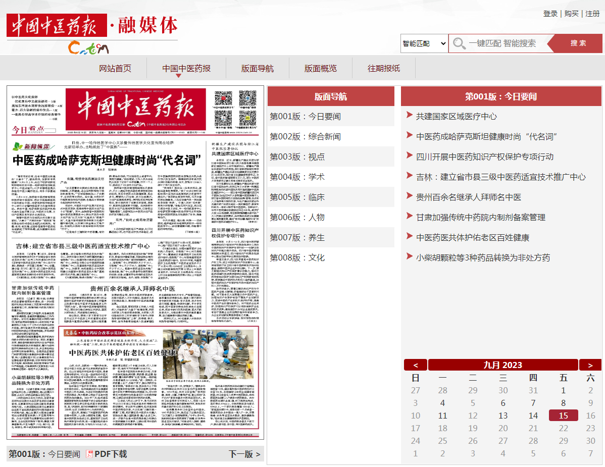Screen dimensions: 605x467
Task: Click 小柴胡颗粒等3种药品 headline on newspaper page
Action: [x=33, y=380]
